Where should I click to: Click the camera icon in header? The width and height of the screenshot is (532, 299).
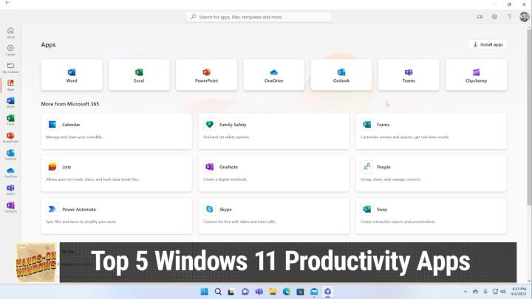[x=480, y=16]
